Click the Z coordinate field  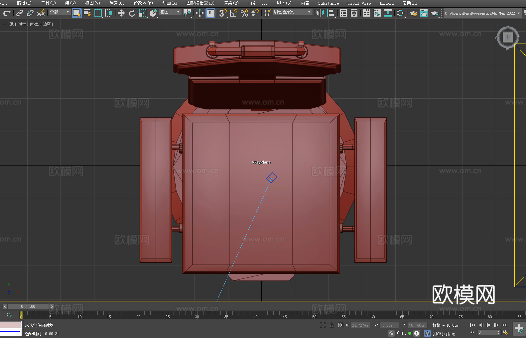[x=417, y=325]
